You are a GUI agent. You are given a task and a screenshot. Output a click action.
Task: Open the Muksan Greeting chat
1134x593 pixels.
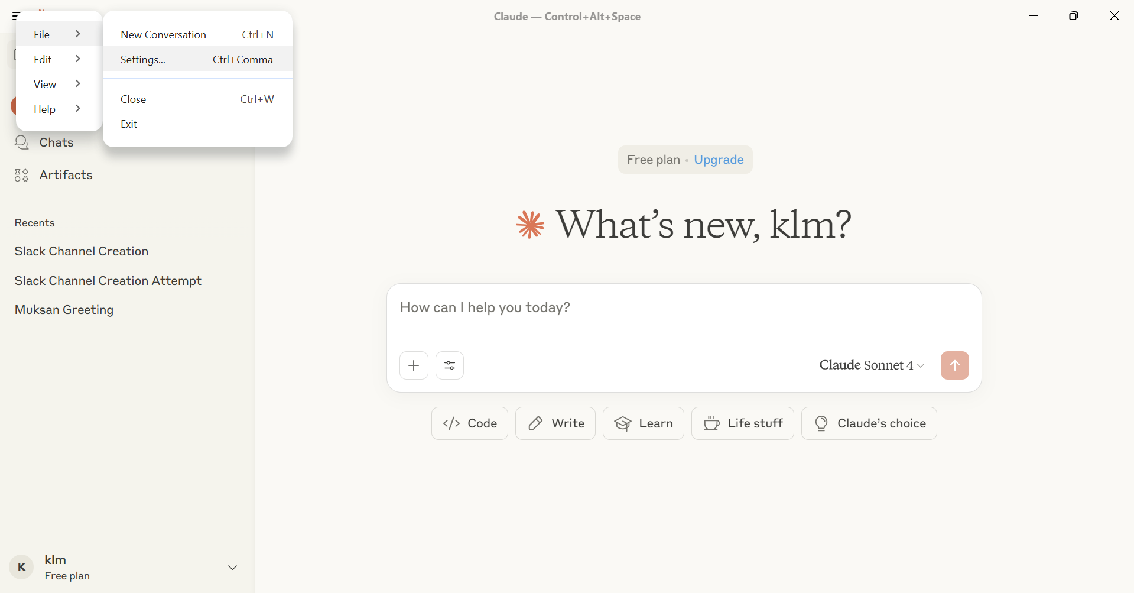click(x=64, y=310)
